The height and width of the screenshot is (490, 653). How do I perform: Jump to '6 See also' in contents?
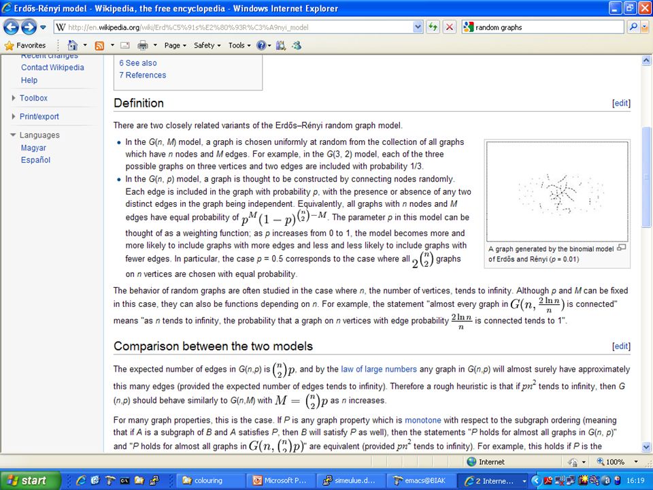click(138, 63)
